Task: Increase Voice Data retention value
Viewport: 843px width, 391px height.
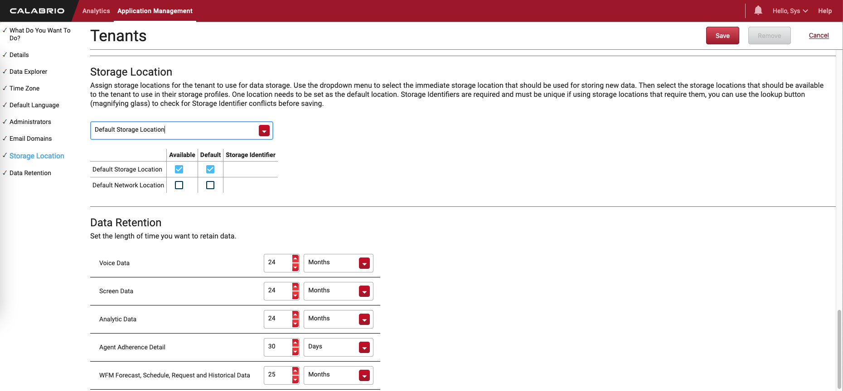Action: tap(296, 258)
